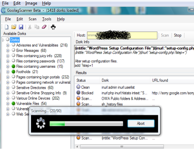This screenshot has height=149, width=194.
Task: Click the Stop button next to Host
Action: pyautogui.click(x=178, y=35)
